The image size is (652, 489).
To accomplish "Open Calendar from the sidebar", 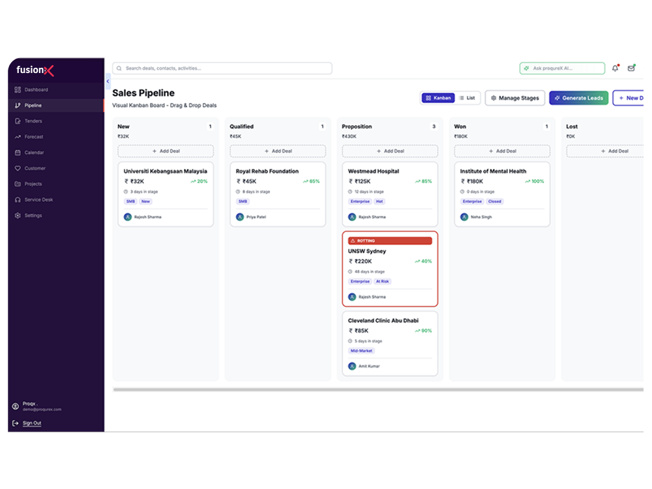I will [55, 153].
